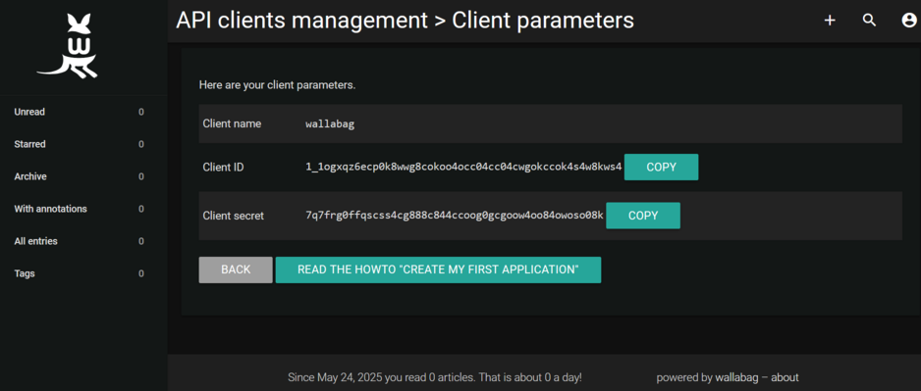Click the API clients management page title
921x391 pixels.
pyautogui.click(x=301, y=21)
